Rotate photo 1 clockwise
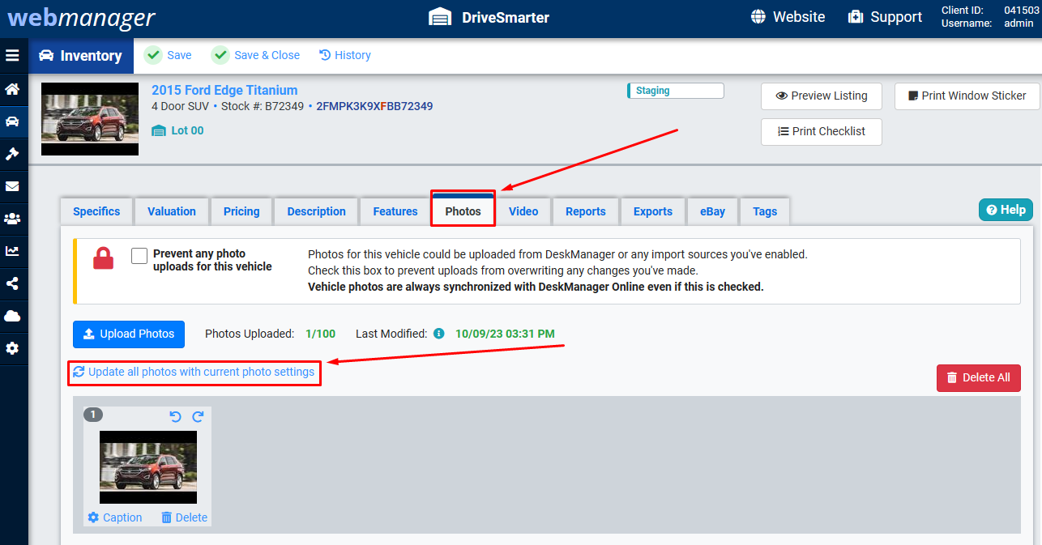1042x545 pixels. click(x=198, y=415)
